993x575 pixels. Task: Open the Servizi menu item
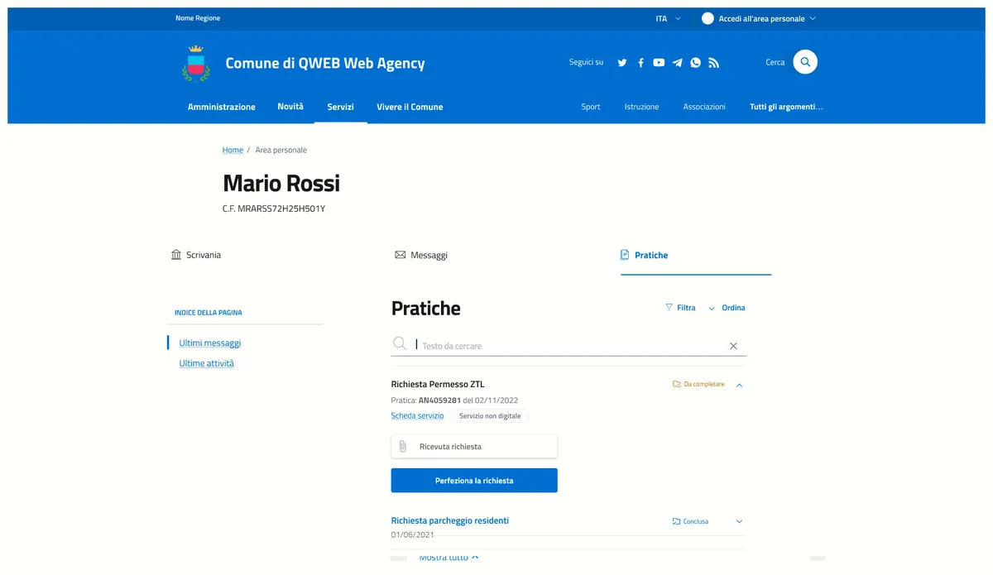coord(340,107)
